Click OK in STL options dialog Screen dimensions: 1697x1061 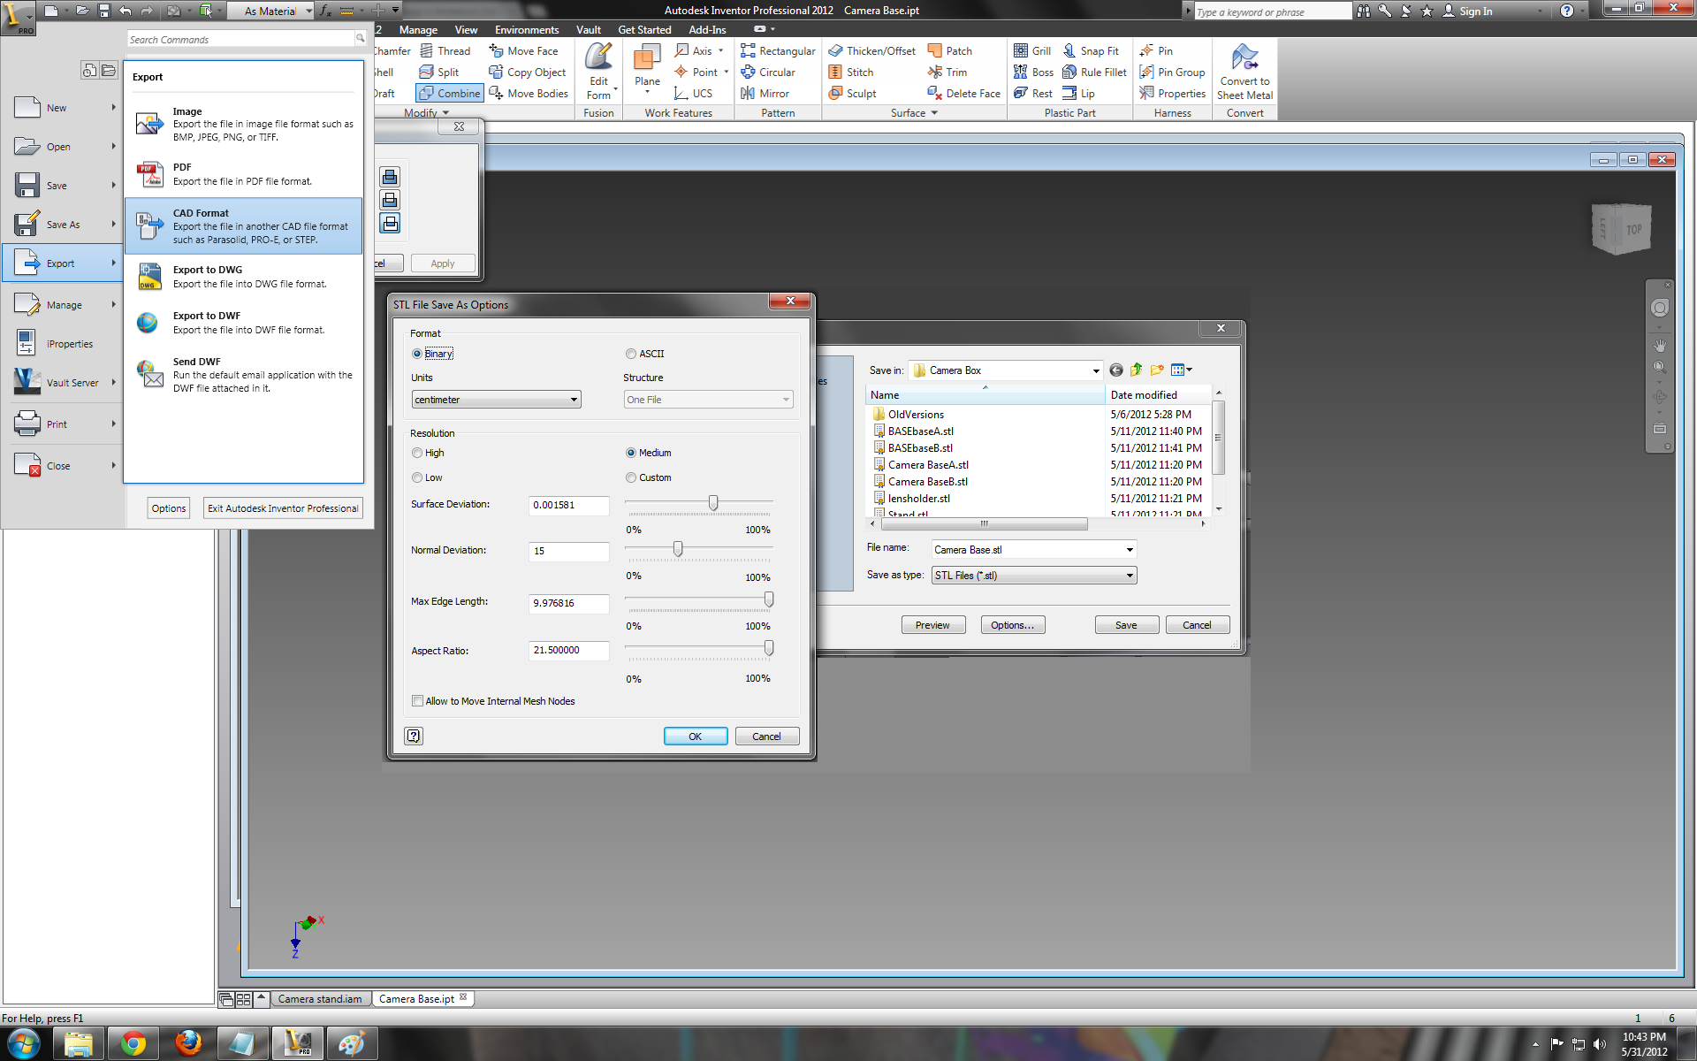(696, 737)
